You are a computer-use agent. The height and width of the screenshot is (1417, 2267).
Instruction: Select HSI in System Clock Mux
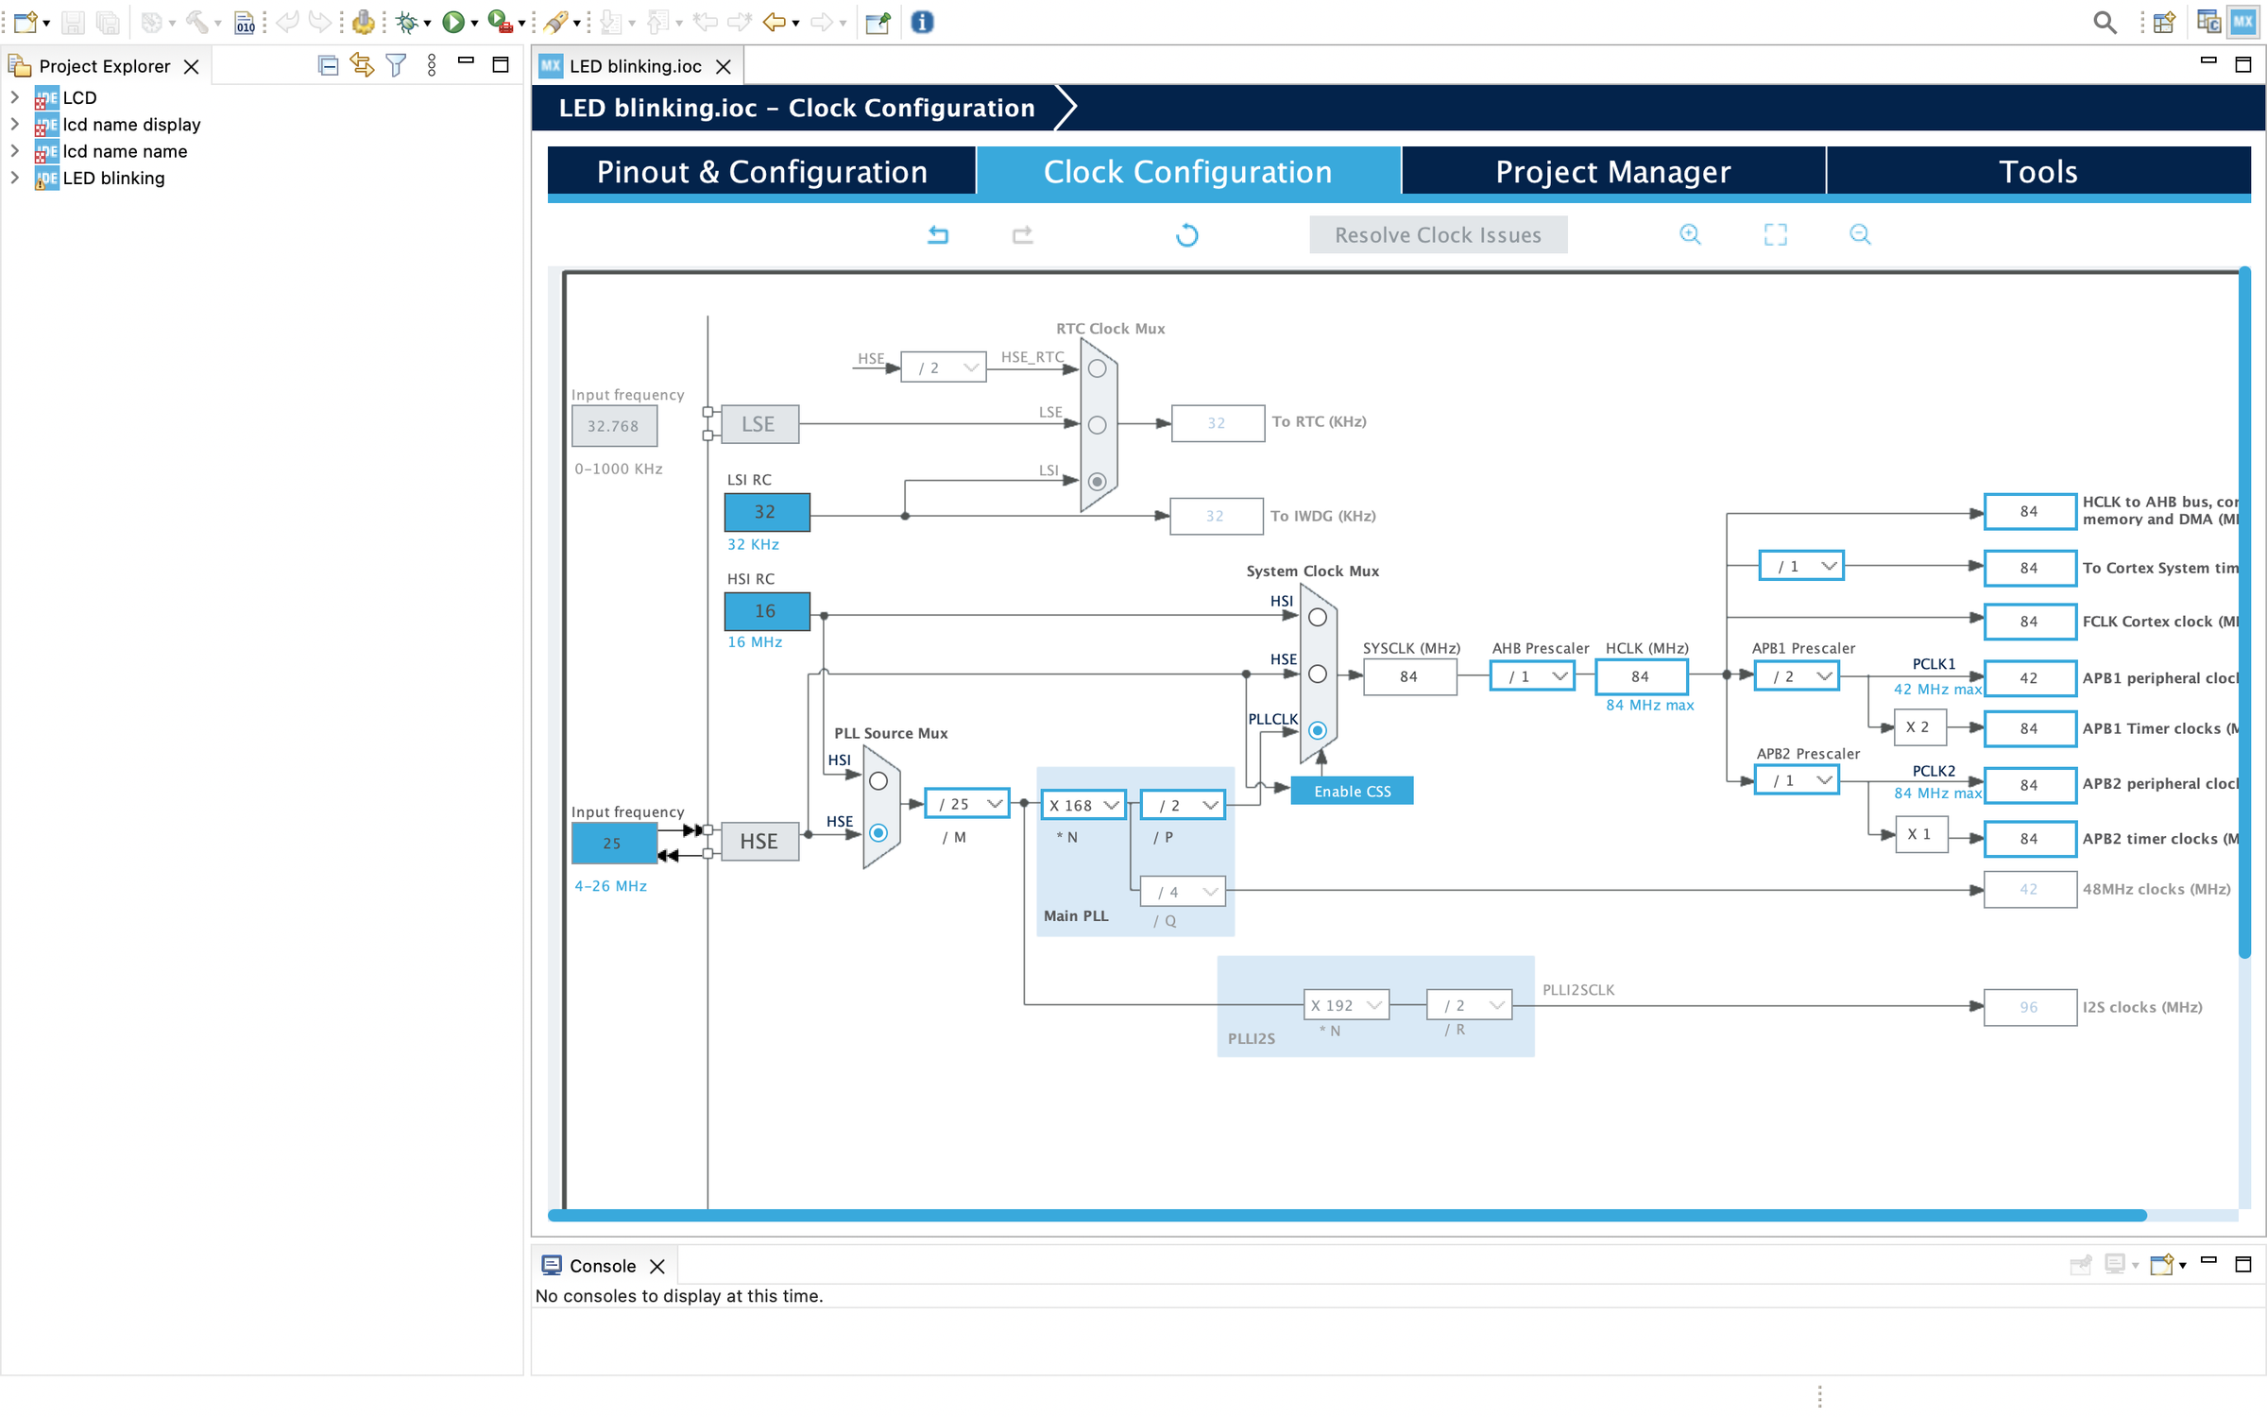coord(1317,618)
